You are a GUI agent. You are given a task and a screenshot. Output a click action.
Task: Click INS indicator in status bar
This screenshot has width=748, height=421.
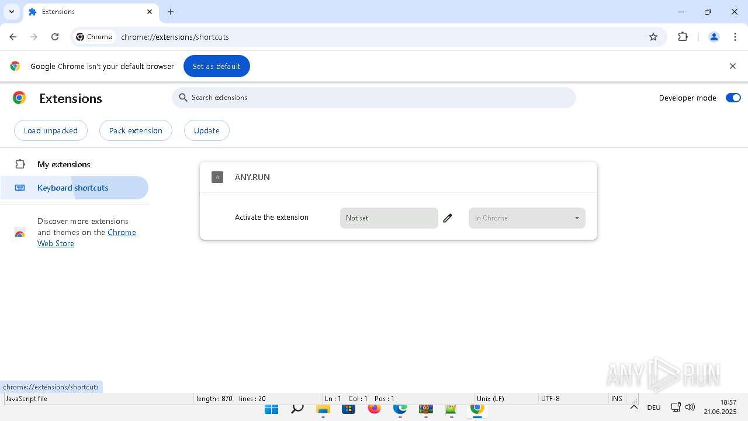tap(617, 399)
